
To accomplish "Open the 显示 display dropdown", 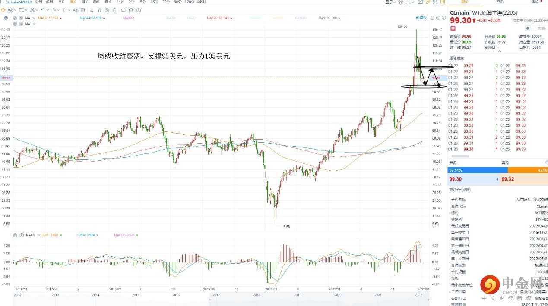I will (x=390, y=2).
